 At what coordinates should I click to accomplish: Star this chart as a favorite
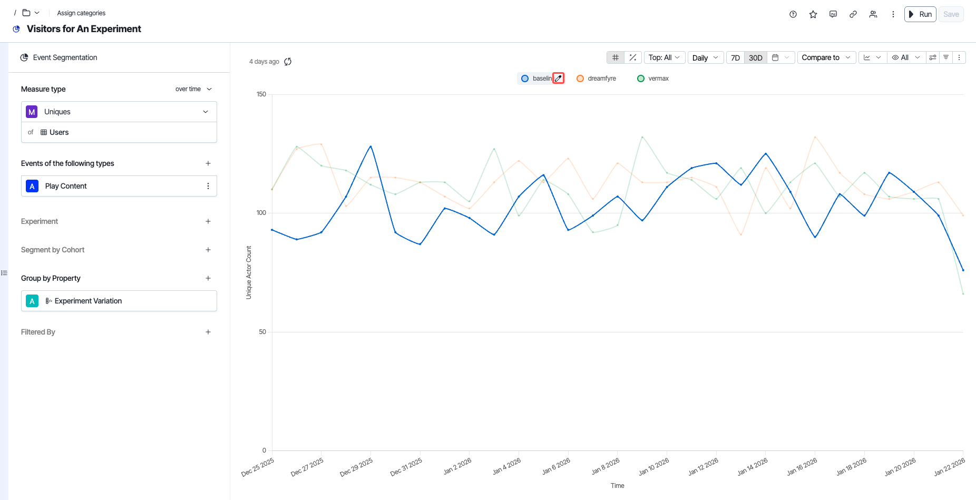tap(813, 14)
